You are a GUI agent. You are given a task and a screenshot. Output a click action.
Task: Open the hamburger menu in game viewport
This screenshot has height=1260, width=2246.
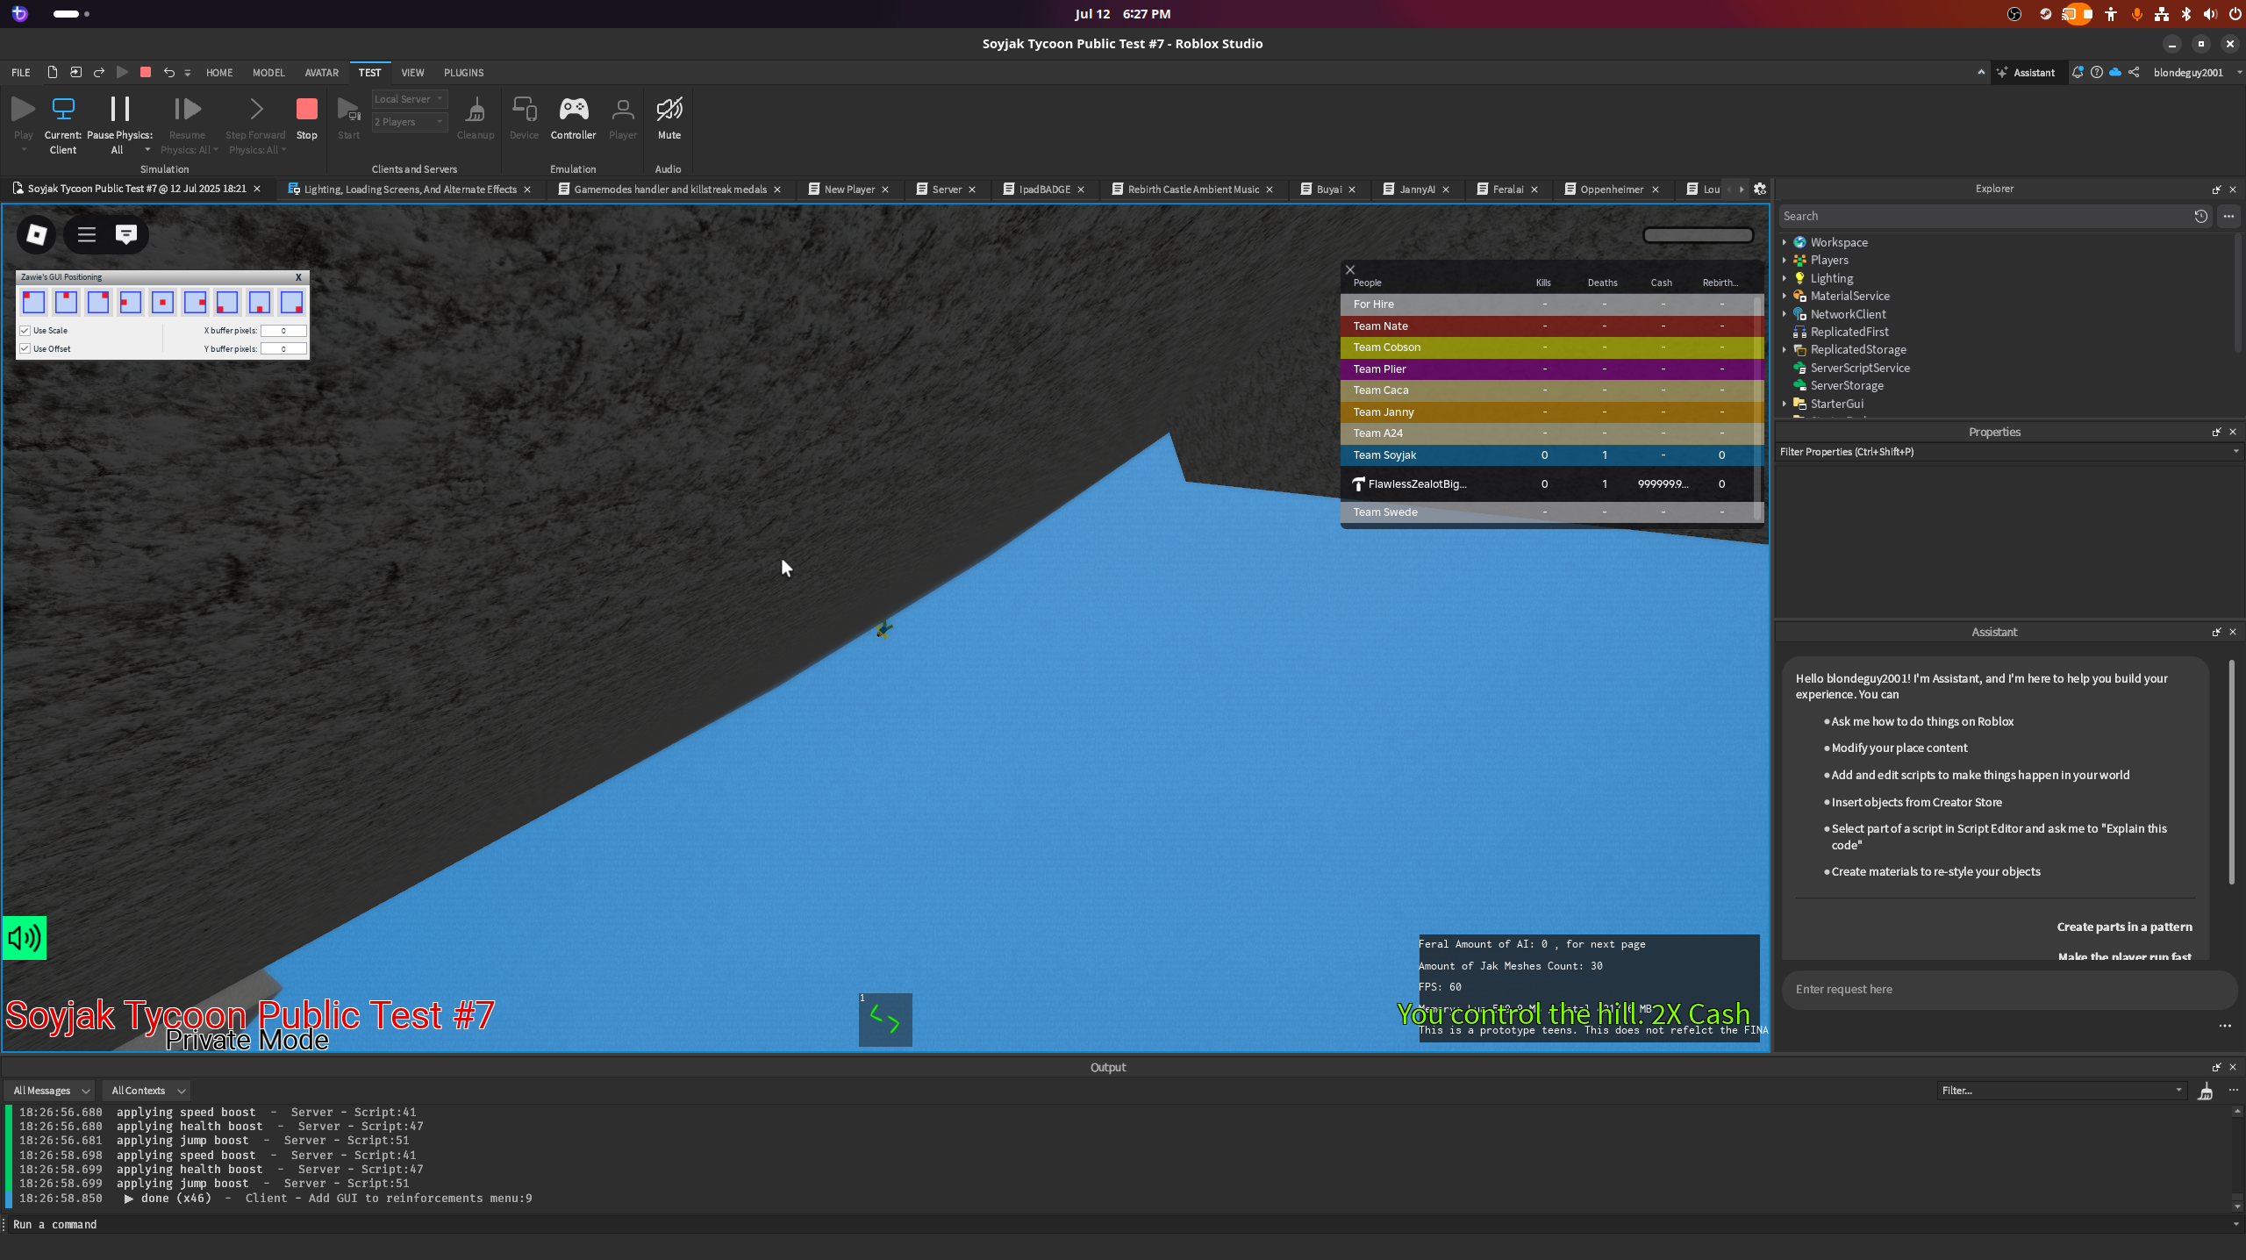(x=86, y=234)
